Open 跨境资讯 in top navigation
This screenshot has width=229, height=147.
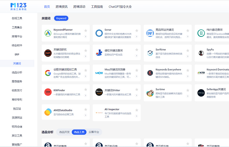click(62, 7)
